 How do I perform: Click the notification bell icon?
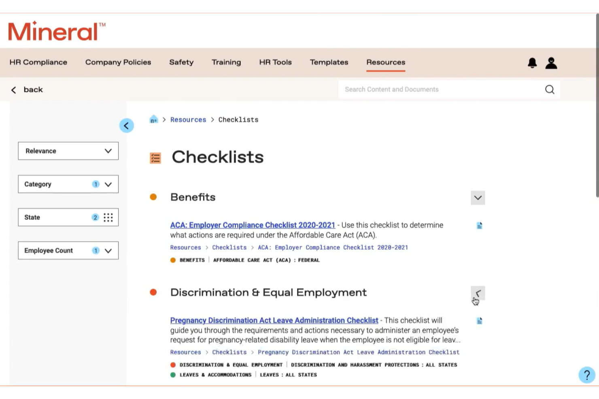tap(532, 63)
